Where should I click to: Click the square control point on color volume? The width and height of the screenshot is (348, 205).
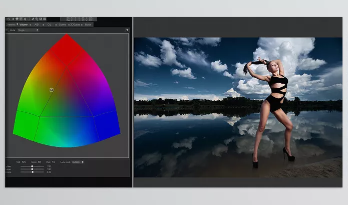[x=52, y=90]
